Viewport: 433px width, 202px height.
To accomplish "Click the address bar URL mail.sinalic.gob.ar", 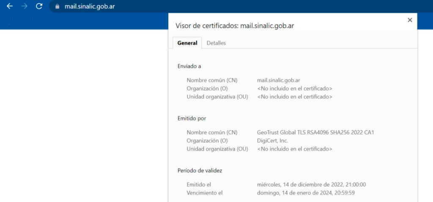I will [90, 7].
